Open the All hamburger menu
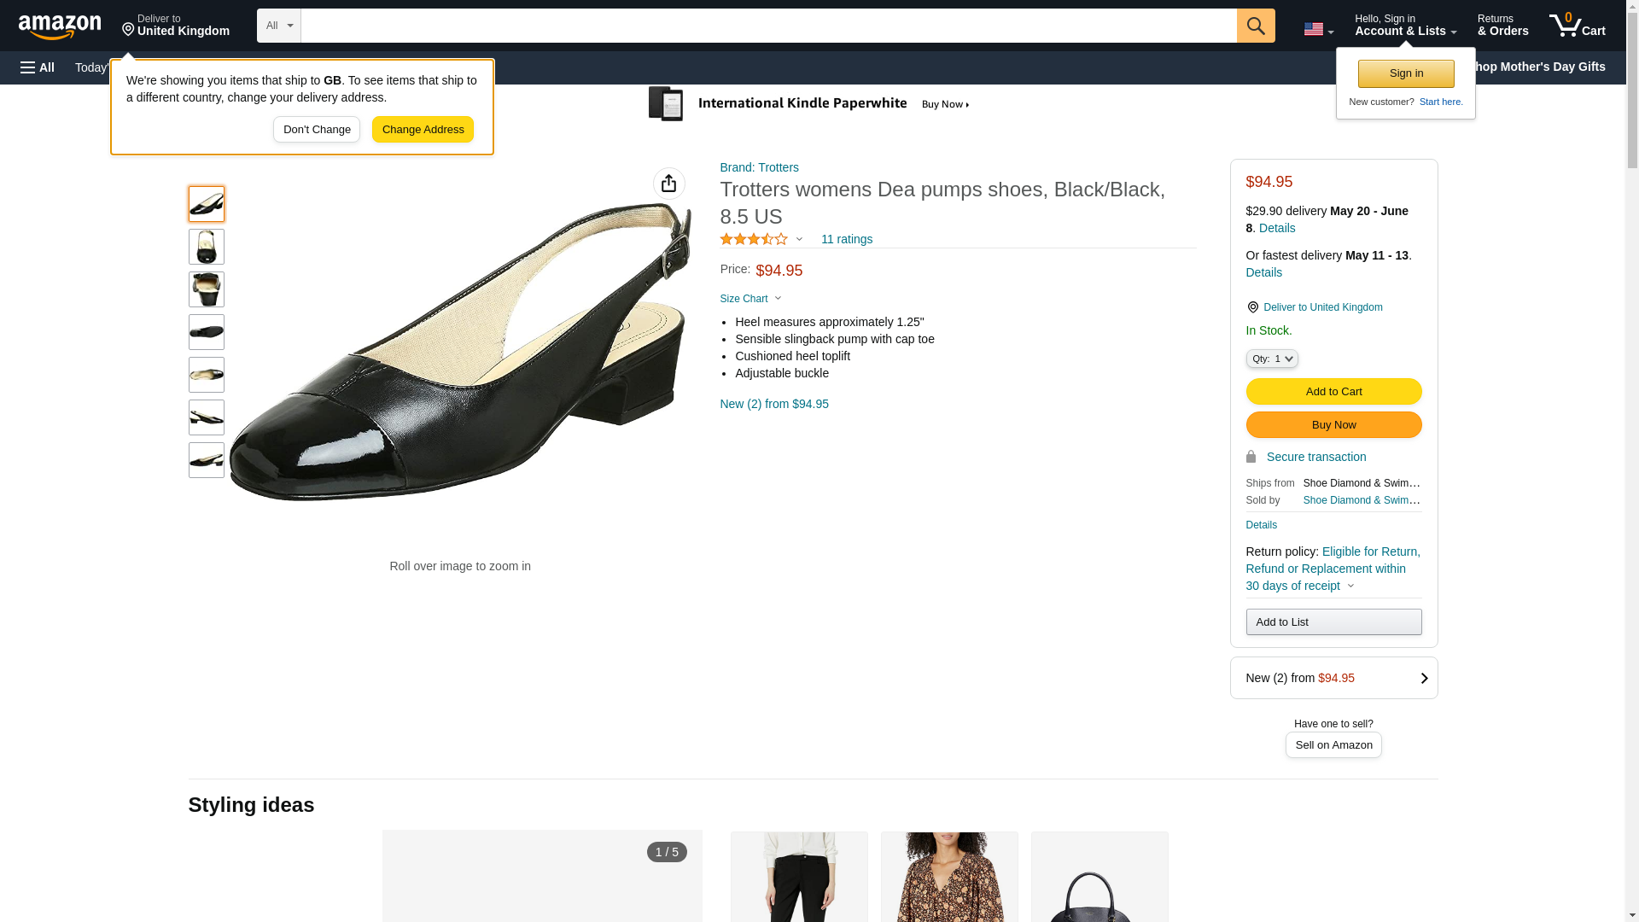The image size is (1639, 922). click(x=38, y=67)
